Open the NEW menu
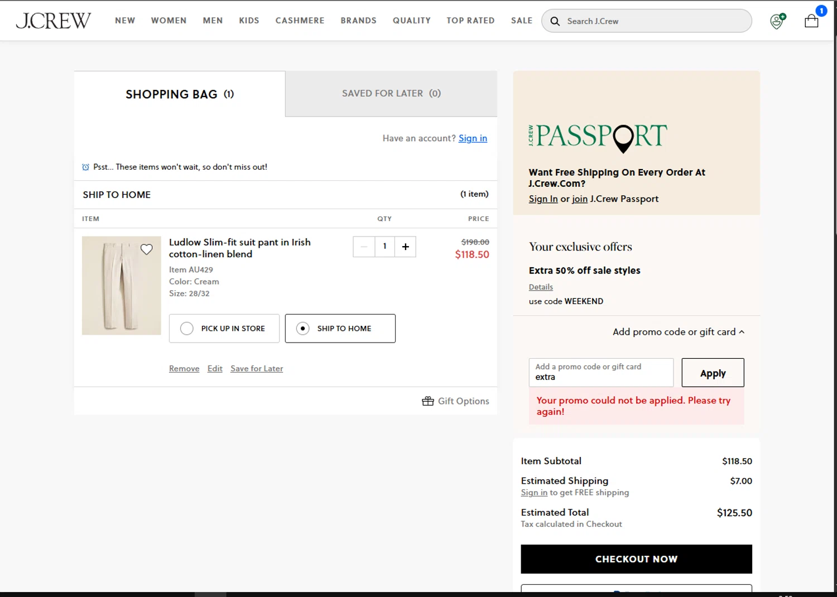 pyautogui.click(x=125, y=21)
